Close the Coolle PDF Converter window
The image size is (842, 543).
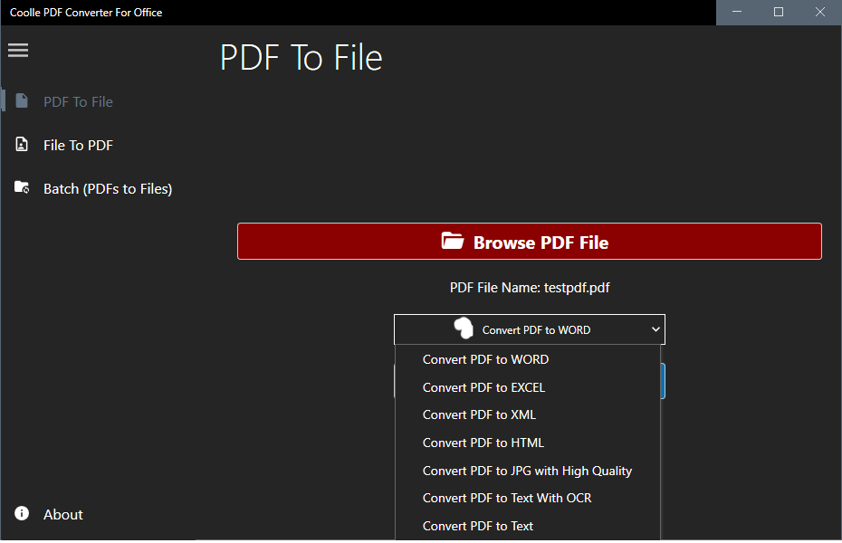pos(820,13)
